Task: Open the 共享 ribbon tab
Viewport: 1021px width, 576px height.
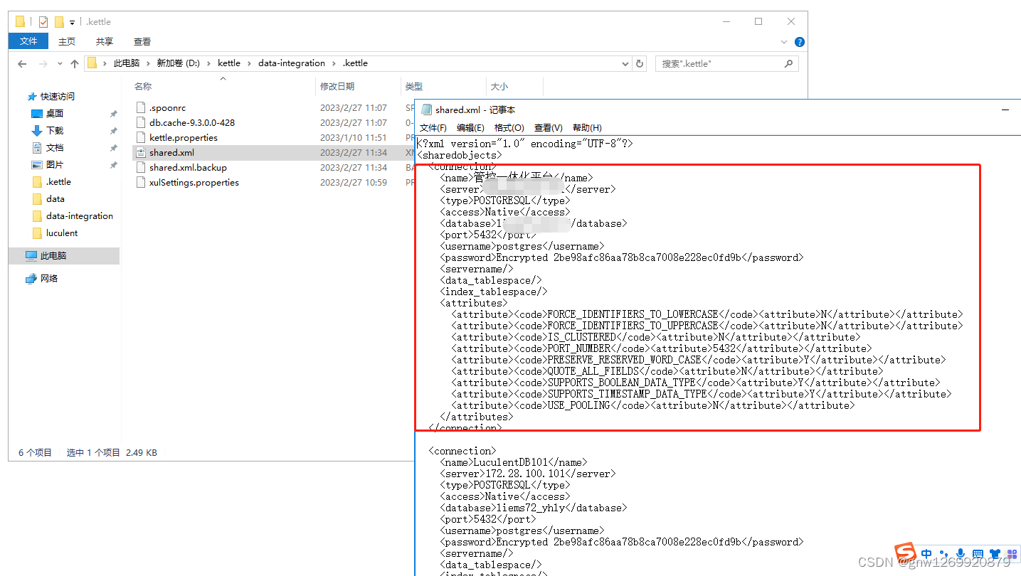Action: click(x=105, y=41)
